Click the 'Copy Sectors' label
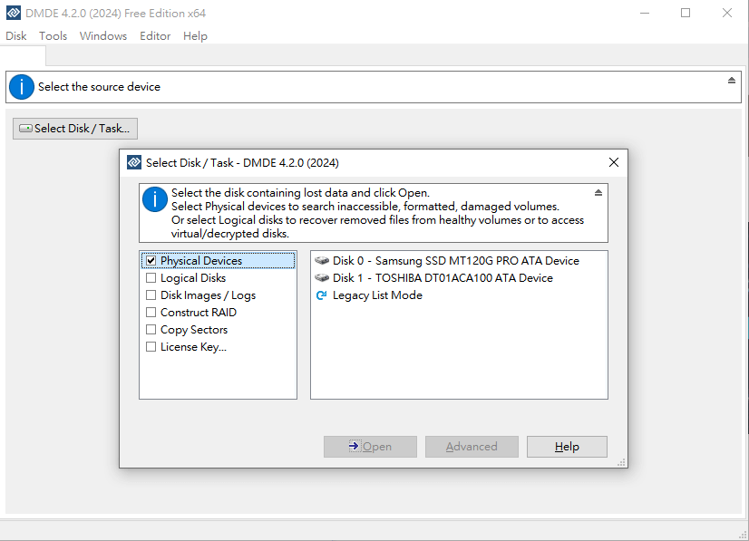 pos(194,330)
